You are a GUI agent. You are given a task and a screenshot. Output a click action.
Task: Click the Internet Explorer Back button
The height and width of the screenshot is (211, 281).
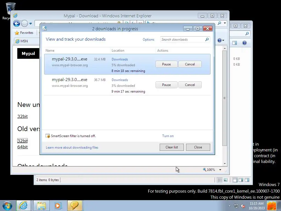click(x=16, y=24)
